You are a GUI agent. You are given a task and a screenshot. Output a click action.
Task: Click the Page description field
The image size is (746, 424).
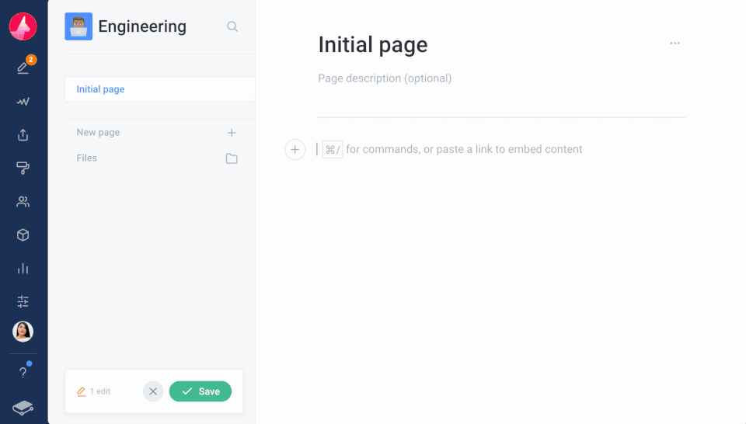(x=385, y=78)
